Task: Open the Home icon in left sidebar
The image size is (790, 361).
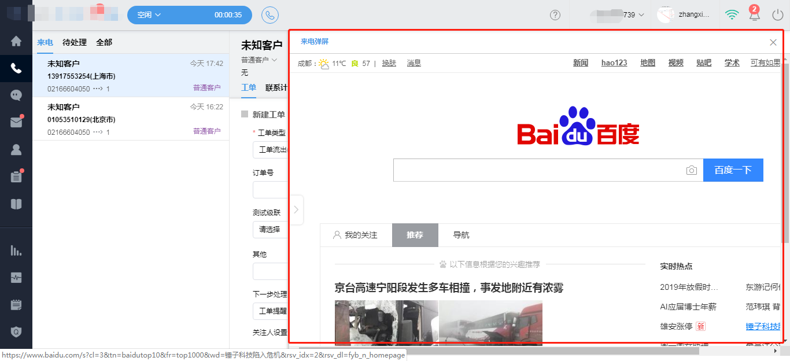Action: (16, 41)
